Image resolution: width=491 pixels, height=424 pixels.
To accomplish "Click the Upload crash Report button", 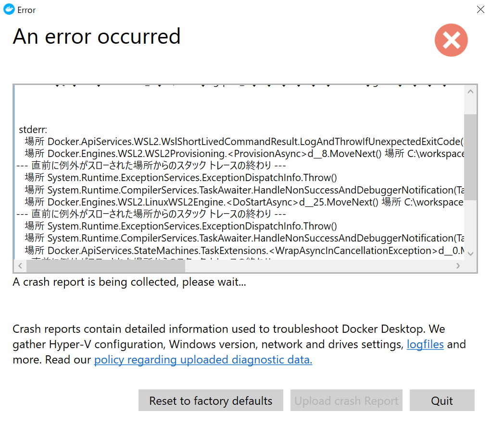I will (346, 400).
